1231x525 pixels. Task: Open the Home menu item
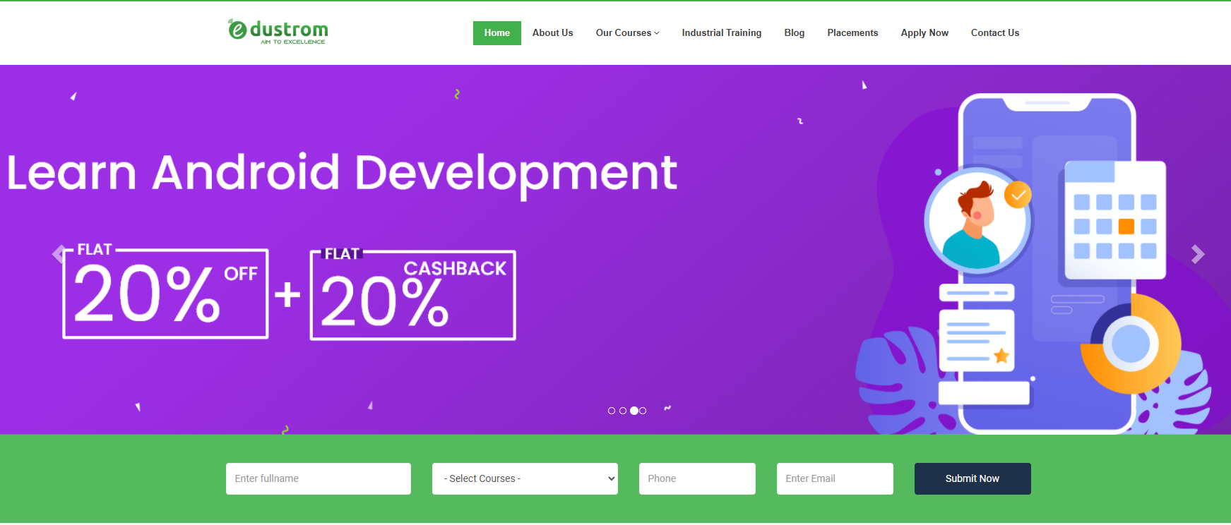tap(497, 33)
